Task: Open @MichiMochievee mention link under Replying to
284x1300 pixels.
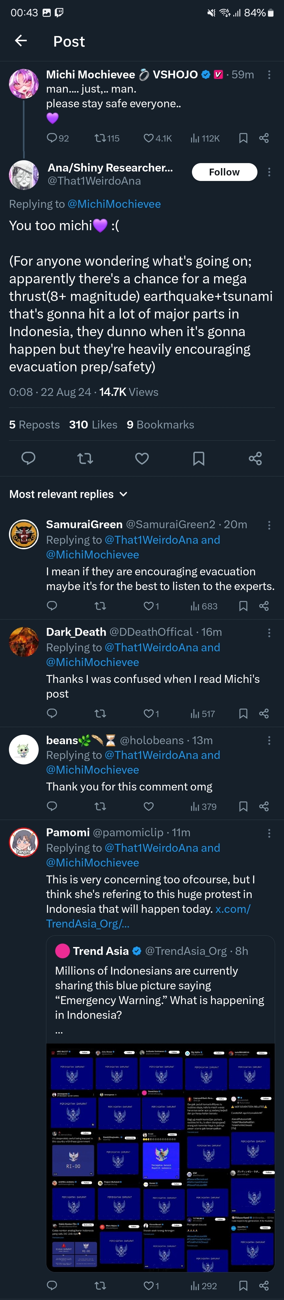Action: 114,204
